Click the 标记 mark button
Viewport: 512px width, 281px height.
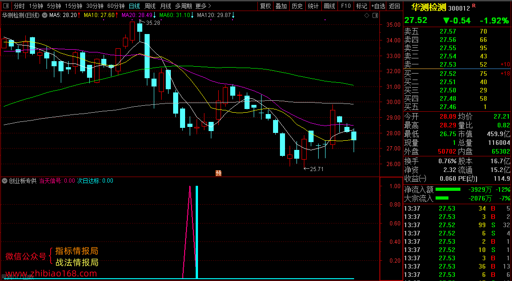point(361,6)
